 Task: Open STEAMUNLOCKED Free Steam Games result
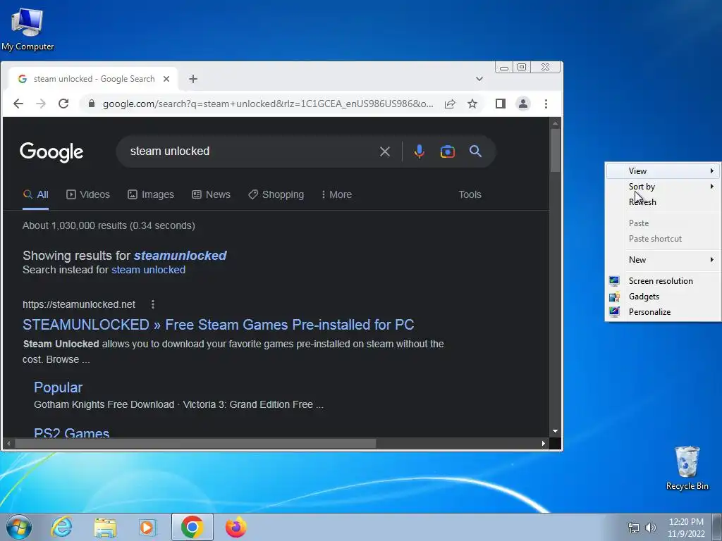(219, 325)
